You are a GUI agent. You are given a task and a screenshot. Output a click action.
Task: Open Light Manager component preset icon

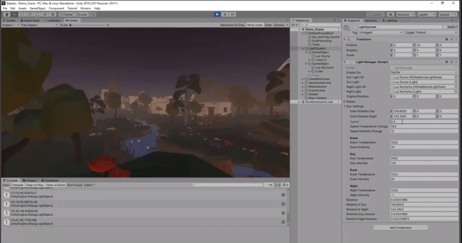[451, 62]
